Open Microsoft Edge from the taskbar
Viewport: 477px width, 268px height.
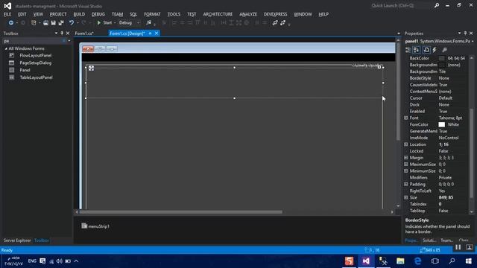click(417, 261)
